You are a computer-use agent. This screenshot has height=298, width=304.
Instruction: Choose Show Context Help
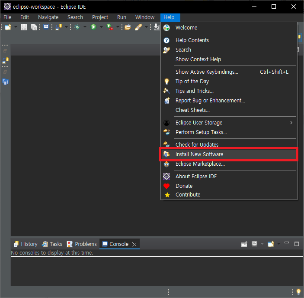(x=229, y=59)
